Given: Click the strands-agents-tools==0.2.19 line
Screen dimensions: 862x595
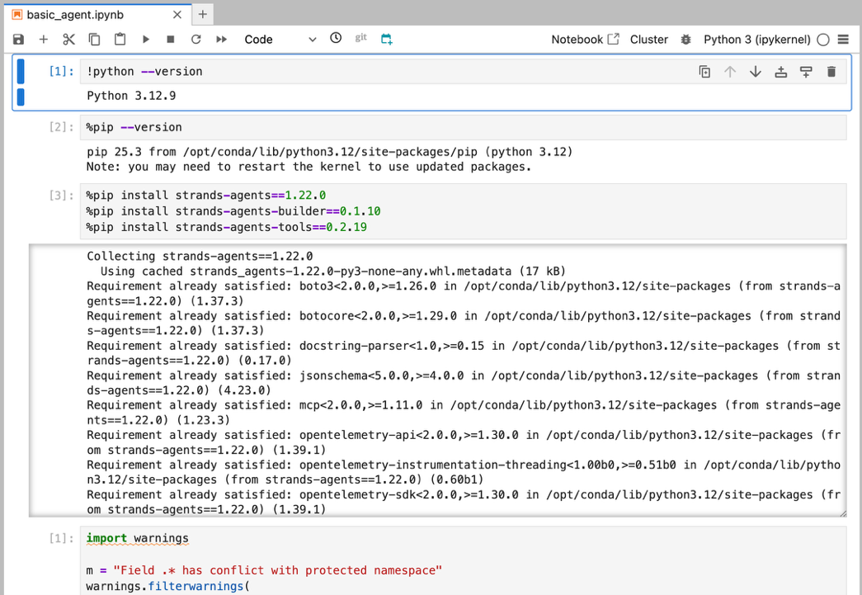Looking at the screenshot, I should click(227, 227).
